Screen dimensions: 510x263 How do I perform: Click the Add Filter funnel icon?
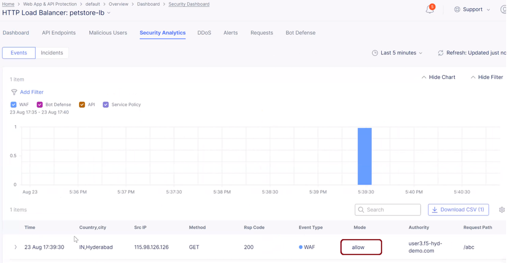(x=14, y=92)
